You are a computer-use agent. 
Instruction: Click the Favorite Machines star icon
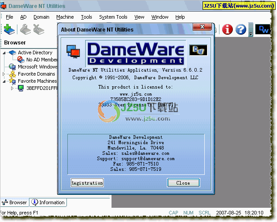click(x=12, y=81)
